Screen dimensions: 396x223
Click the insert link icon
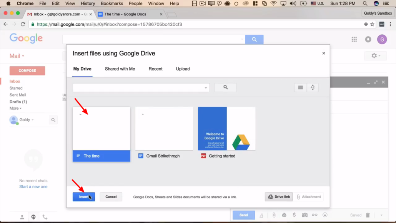(314, 215)
